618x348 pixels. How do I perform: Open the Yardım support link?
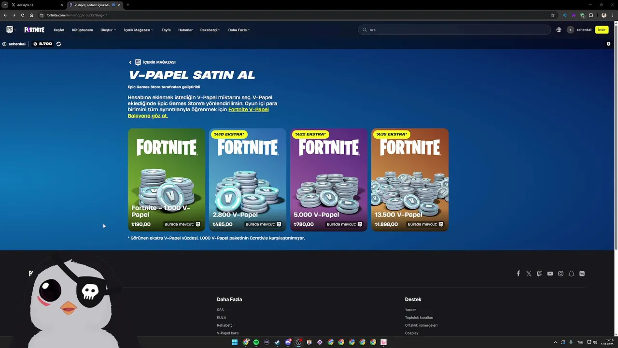410,310
